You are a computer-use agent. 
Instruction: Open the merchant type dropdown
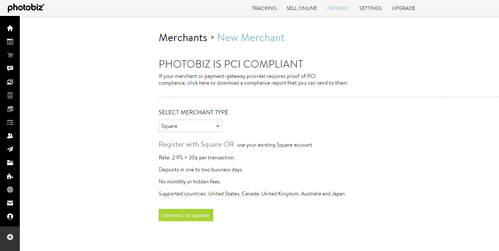[x=190, y=126]
